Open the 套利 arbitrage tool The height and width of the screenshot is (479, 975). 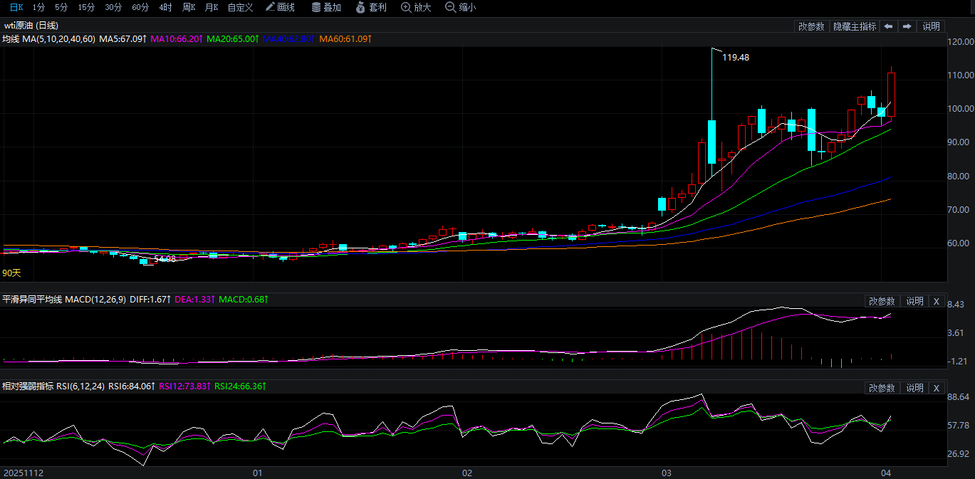[371, 7]
